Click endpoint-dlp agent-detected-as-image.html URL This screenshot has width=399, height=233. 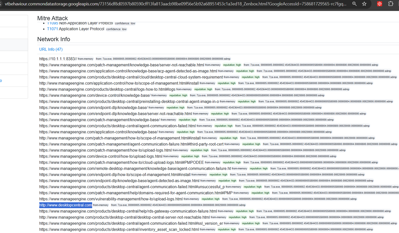point(119,181)
